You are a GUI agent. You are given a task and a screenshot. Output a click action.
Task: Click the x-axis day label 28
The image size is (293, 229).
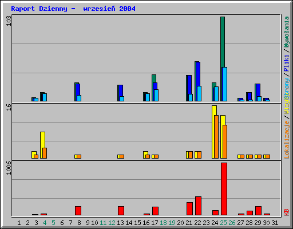point(249,223)
